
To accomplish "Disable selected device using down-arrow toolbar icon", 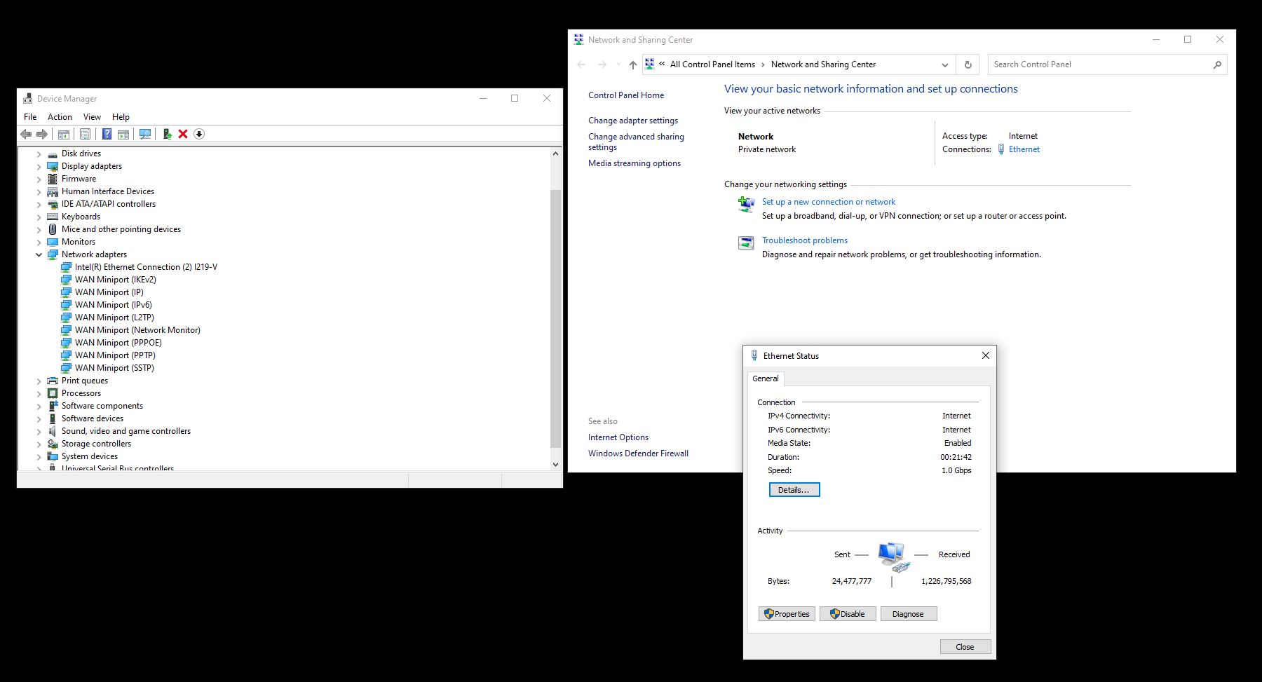I will (200, 134).
